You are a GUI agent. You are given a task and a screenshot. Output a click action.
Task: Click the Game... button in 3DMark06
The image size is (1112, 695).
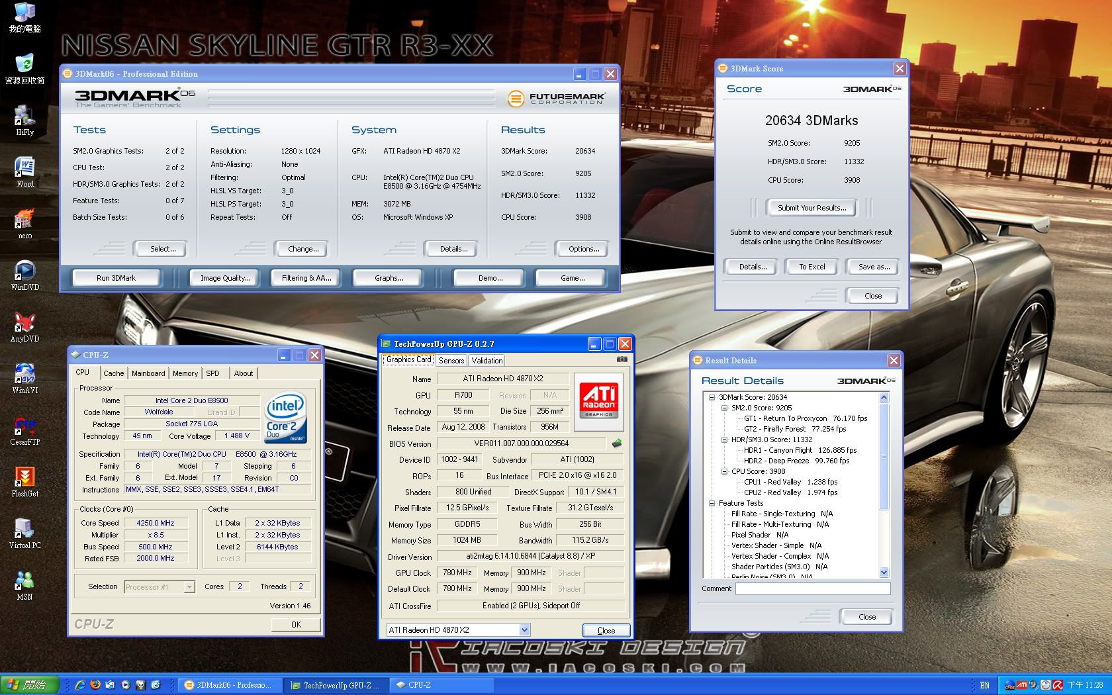click(x=573, y=278)
